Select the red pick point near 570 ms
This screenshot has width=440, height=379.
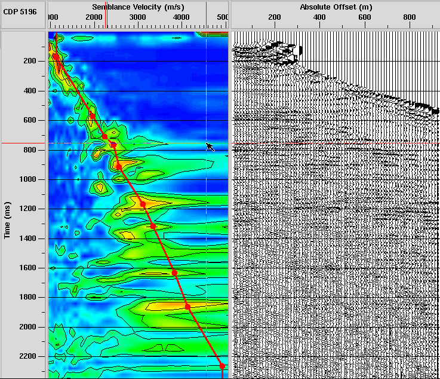tap(92, 116)
